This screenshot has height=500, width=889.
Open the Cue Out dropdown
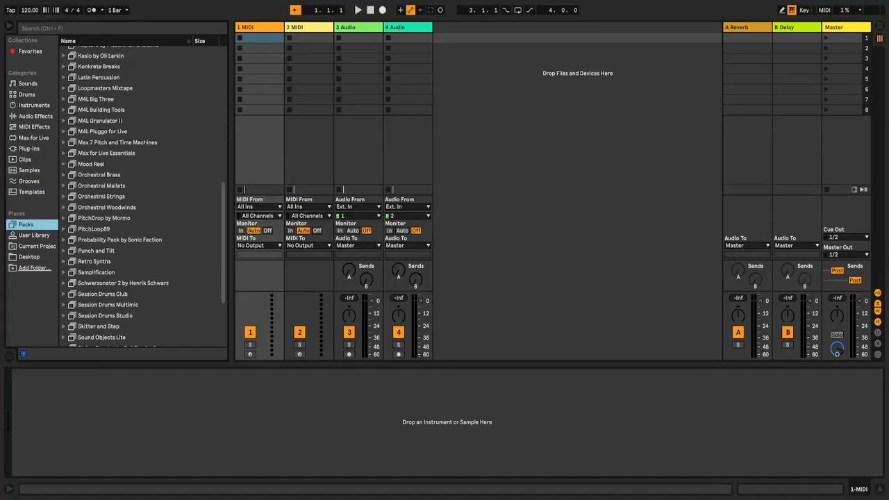pyautogui.click(x=846, y=237)
